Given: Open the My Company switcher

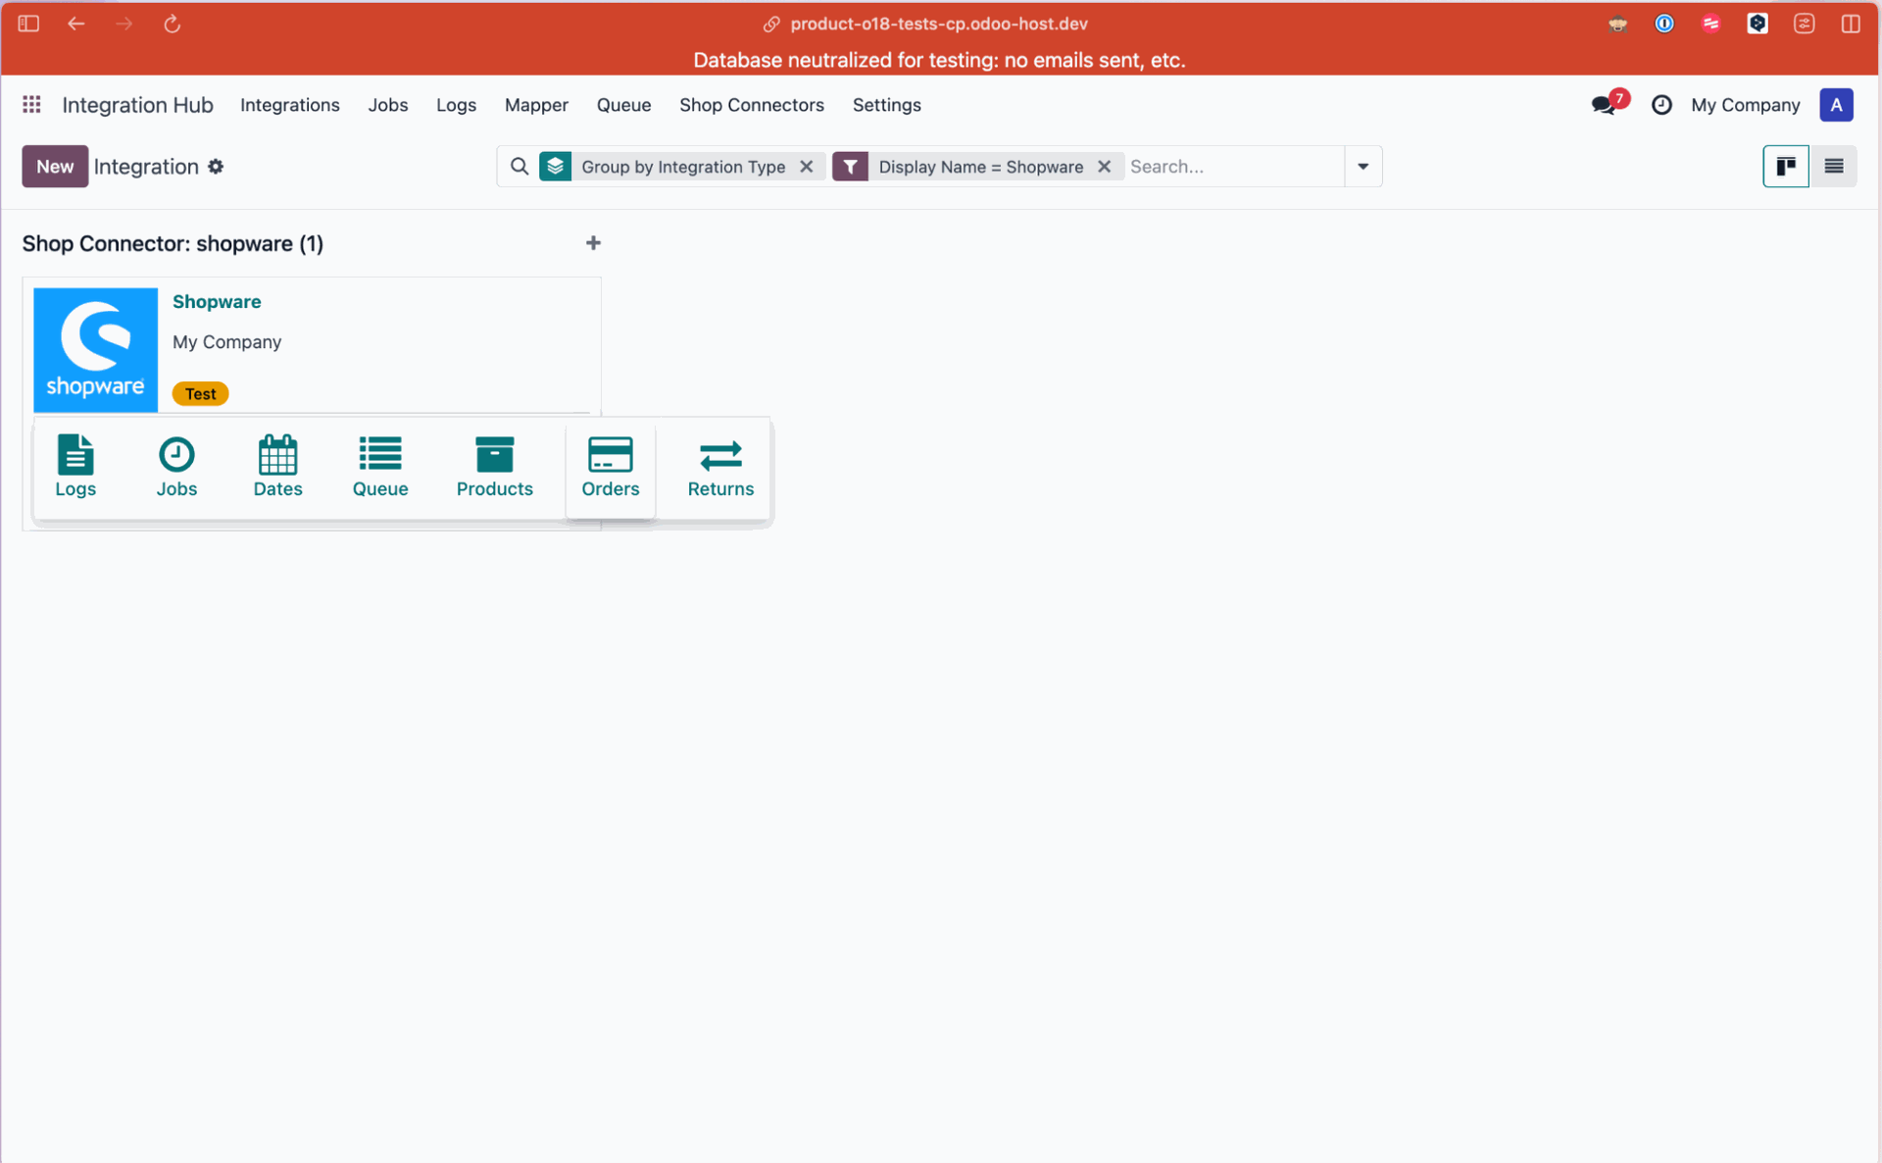Looking at the screenshot, I should pyautogui.click(x=1745, y=105).
